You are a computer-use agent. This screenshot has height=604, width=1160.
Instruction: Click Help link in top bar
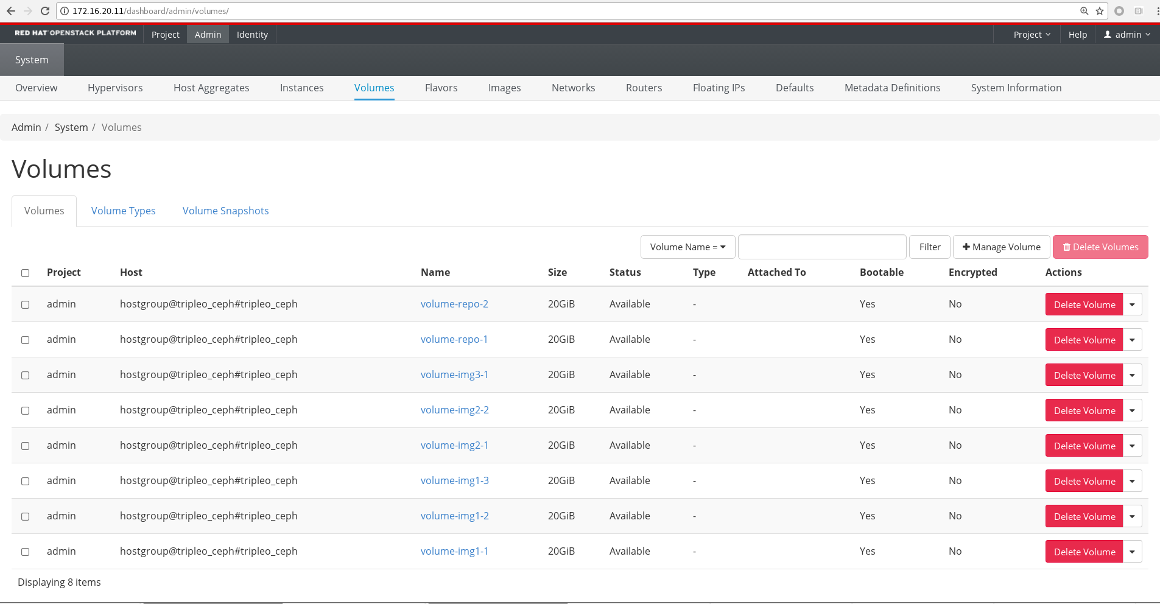point(1077,35)
